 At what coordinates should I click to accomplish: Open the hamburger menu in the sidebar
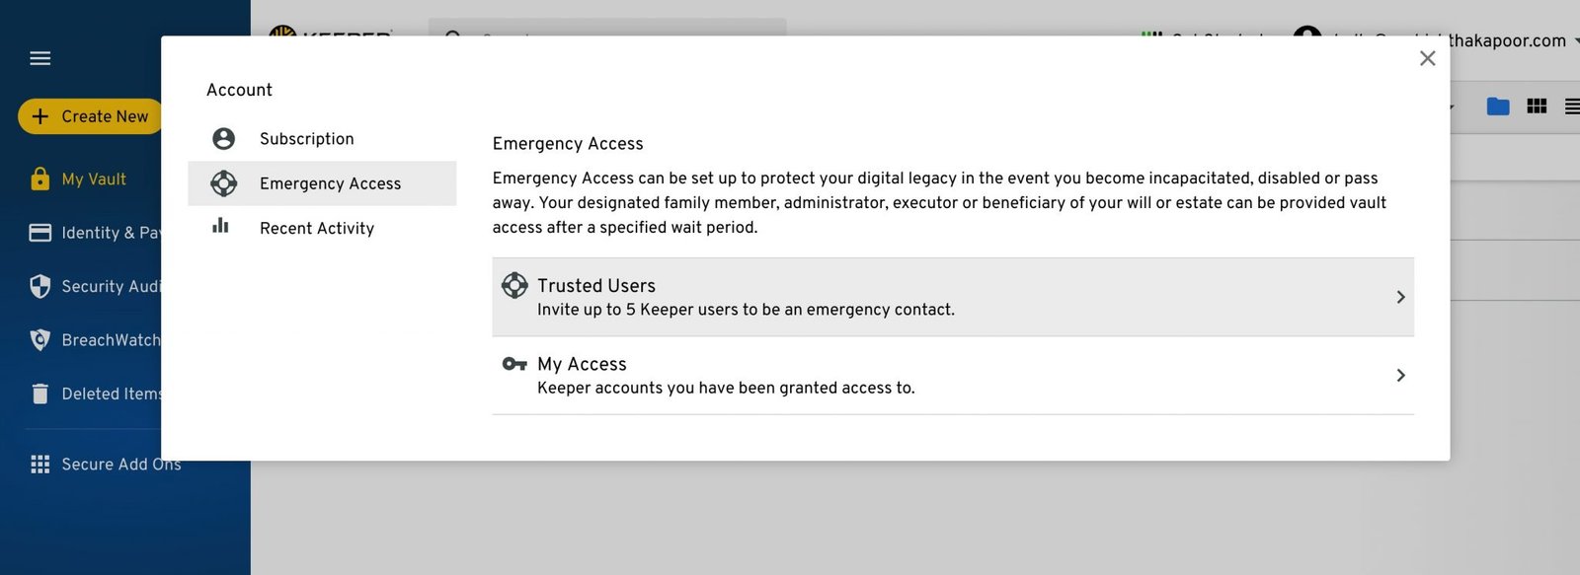tap(40, 58)
